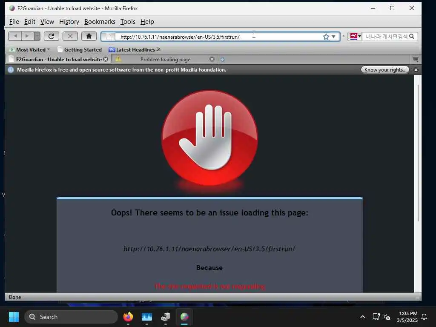Open the Bookmarks menu
Screen dimensions: 436x327
100,22
